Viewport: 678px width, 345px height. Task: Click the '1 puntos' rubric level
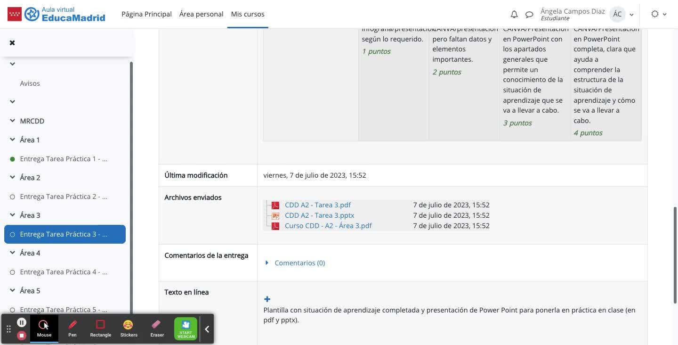[x=376, y=51]
